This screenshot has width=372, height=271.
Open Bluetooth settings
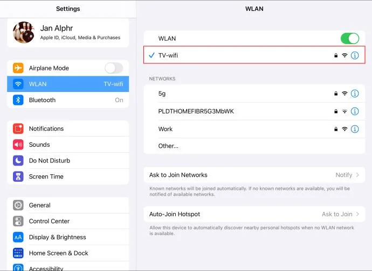68,100
